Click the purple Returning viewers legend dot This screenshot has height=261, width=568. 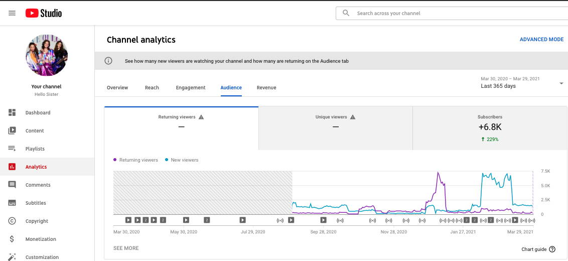[x=115, y=160]
